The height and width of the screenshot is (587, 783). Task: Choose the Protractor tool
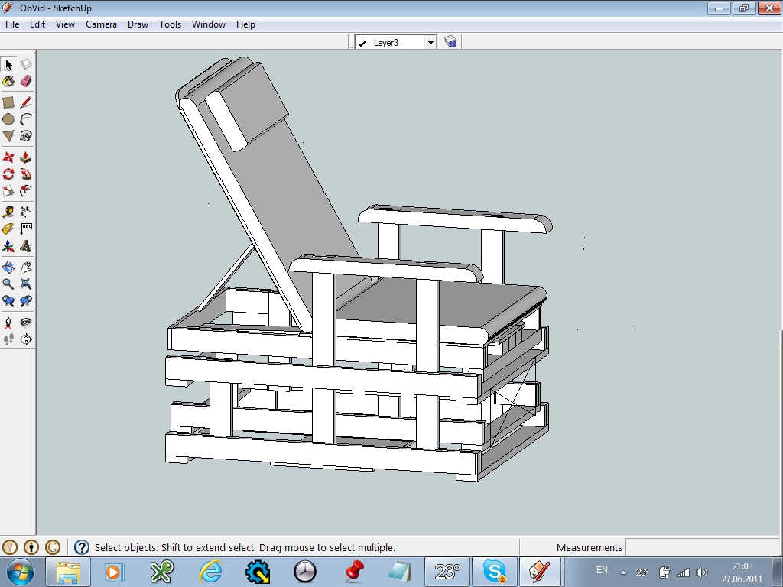pyautogui.click(x=8, y=229)
